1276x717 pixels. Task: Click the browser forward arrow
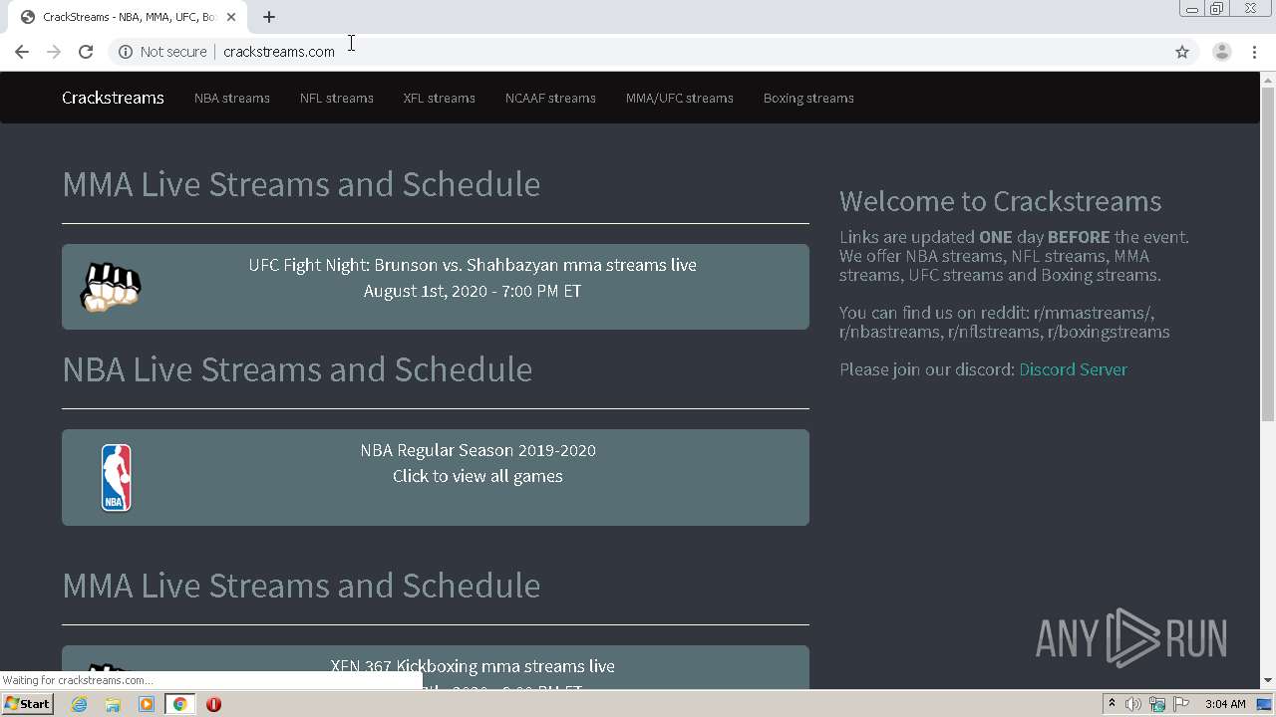[54, 52]
